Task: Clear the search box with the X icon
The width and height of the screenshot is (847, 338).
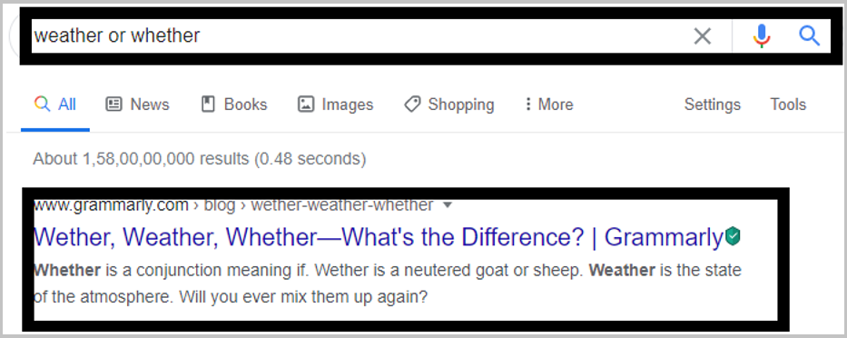Action: 703,36
